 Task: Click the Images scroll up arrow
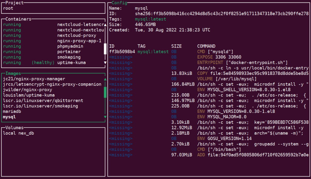(x=105, y=79)
